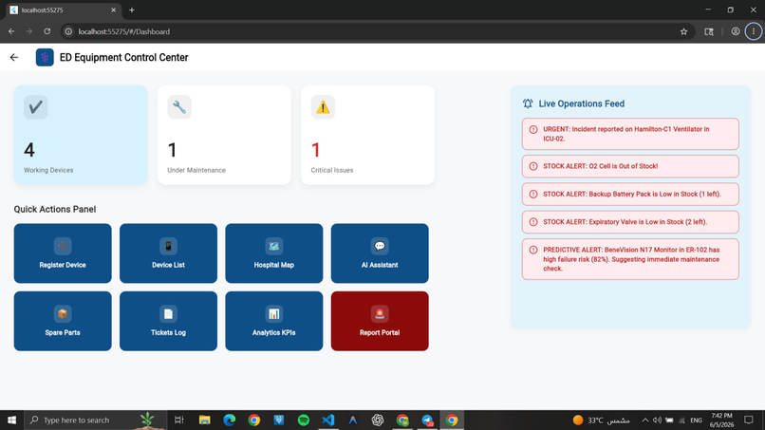Image resolution: width=765 pixels, height=430 pixels.
Task: Open Register Device quick action
Action: (x=63, y=253)
